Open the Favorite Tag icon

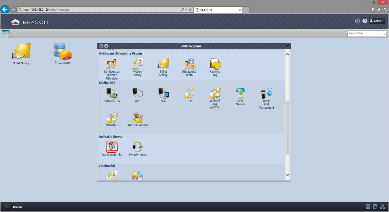click(215, 64)
